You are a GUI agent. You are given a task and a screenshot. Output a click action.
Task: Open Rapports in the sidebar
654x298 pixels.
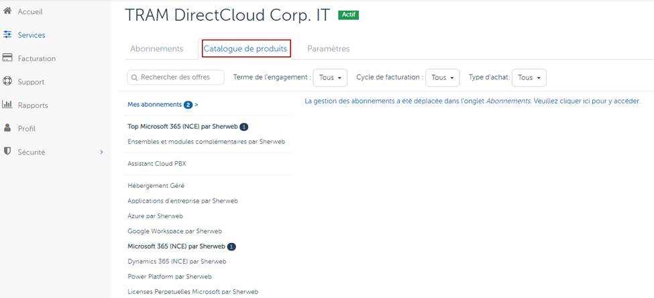click(x=33, y=105)
